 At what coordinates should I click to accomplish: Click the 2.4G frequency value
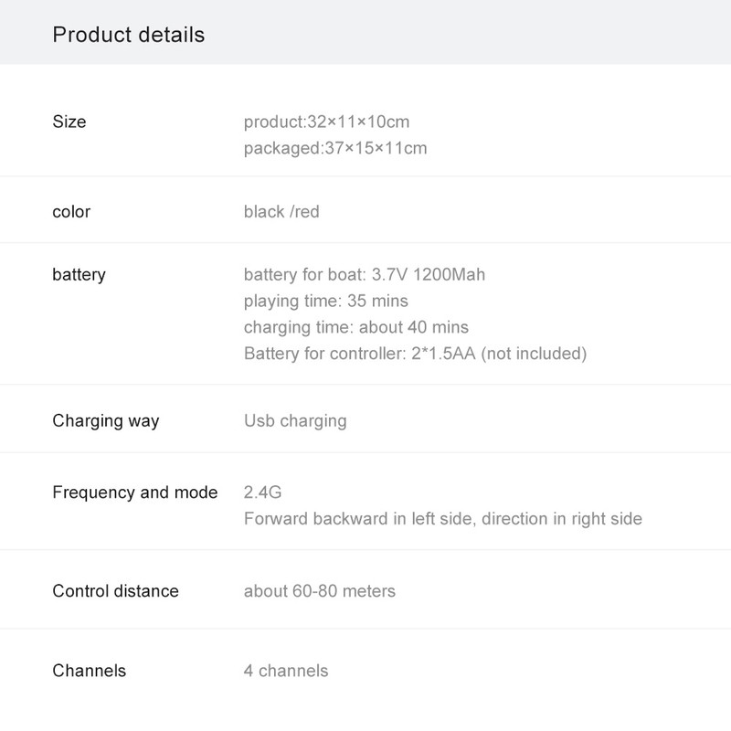262,493
